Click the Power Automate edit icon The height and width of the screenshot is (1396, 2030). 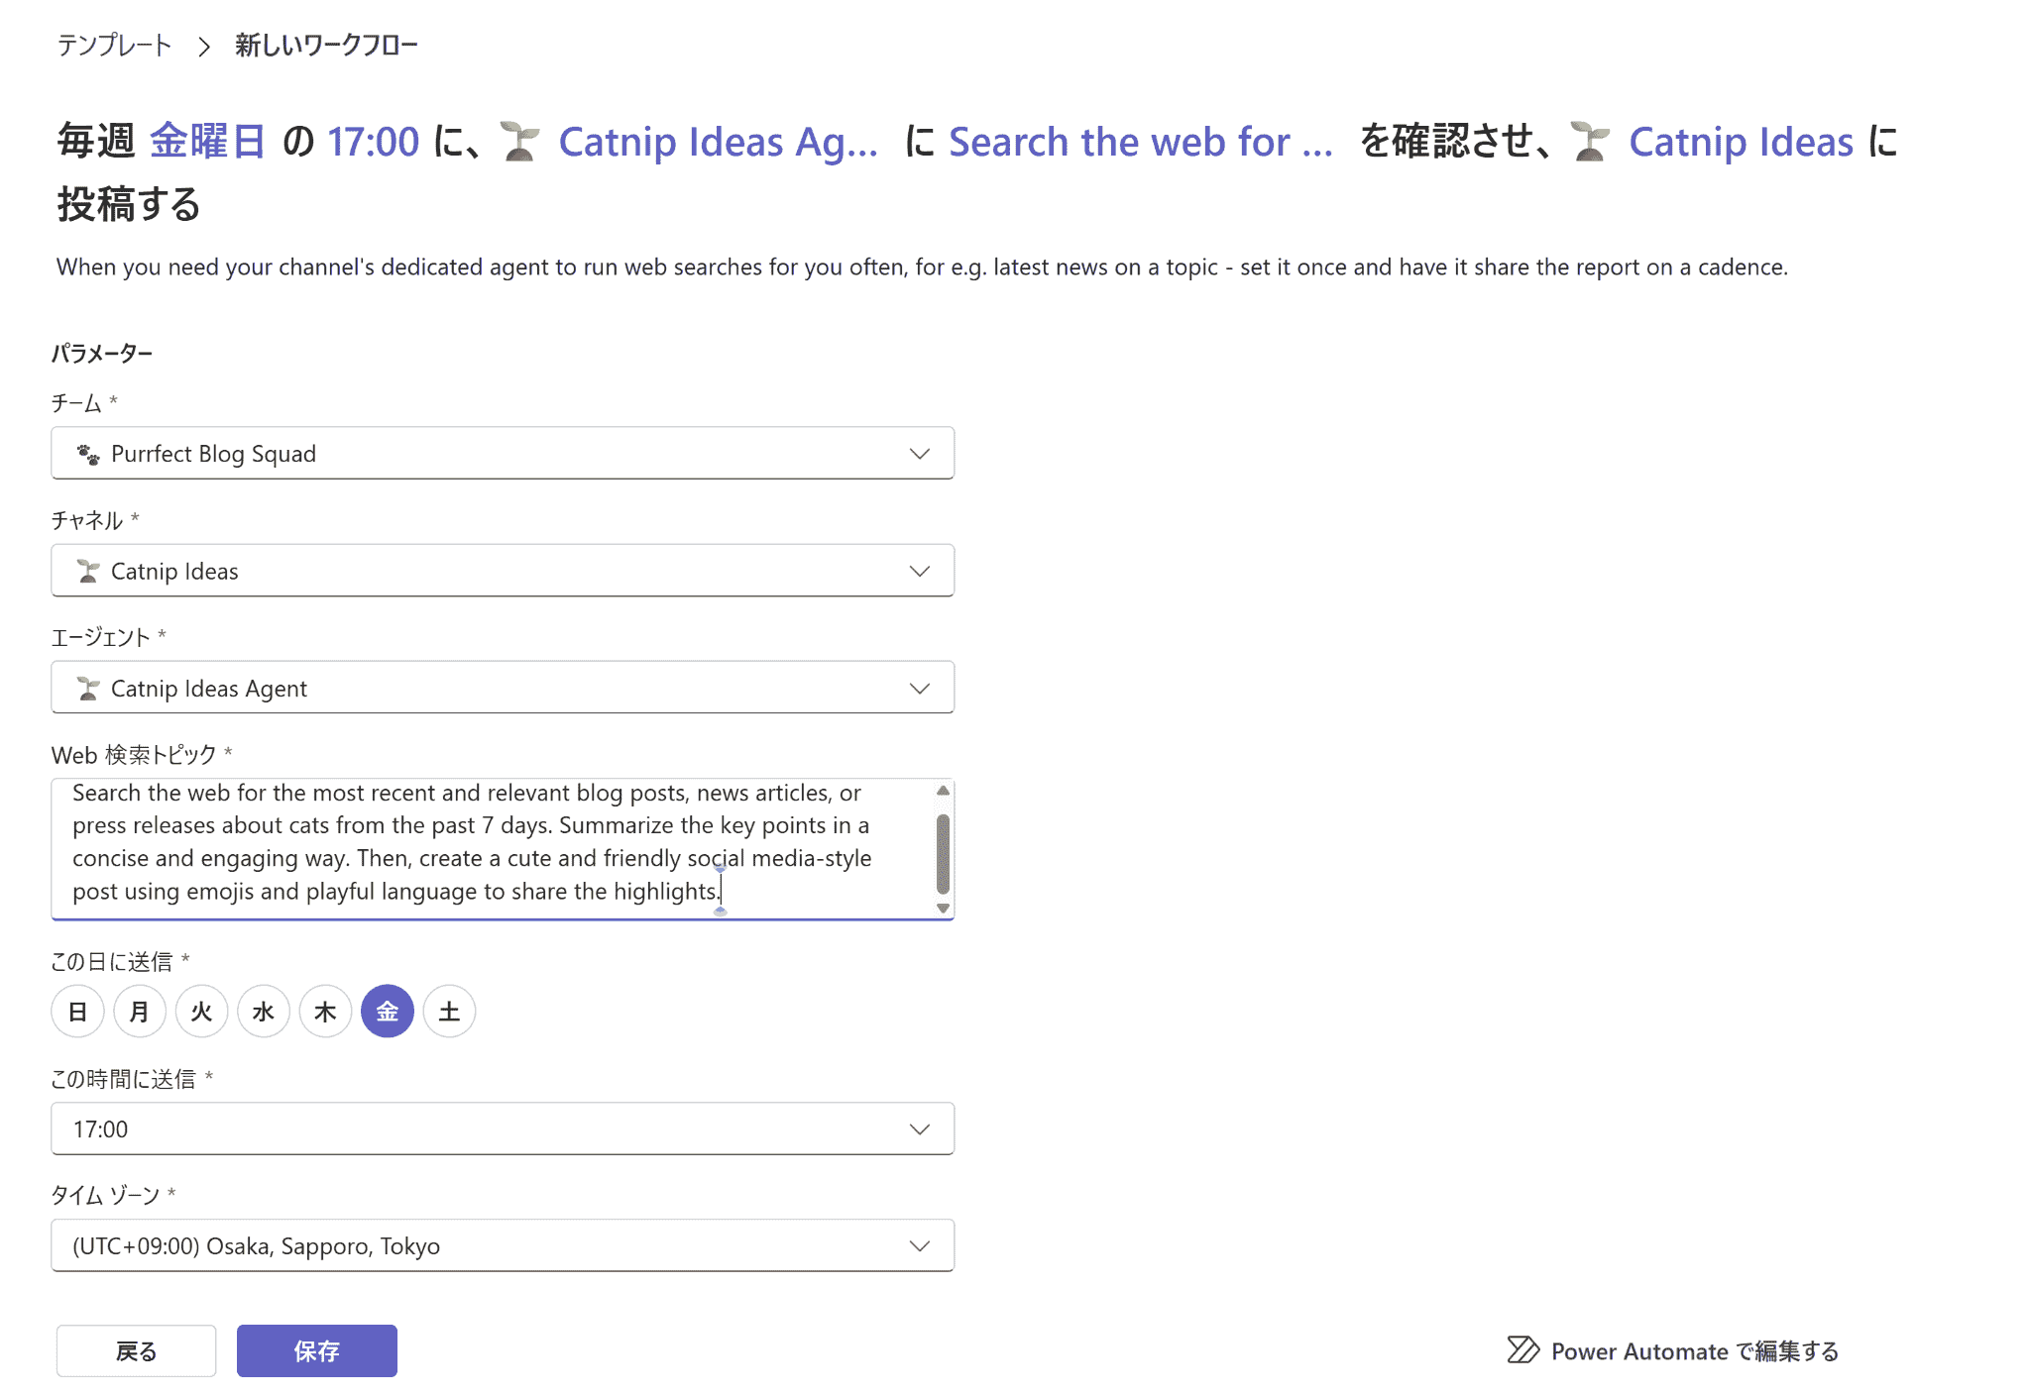tap(1522, 1350)
